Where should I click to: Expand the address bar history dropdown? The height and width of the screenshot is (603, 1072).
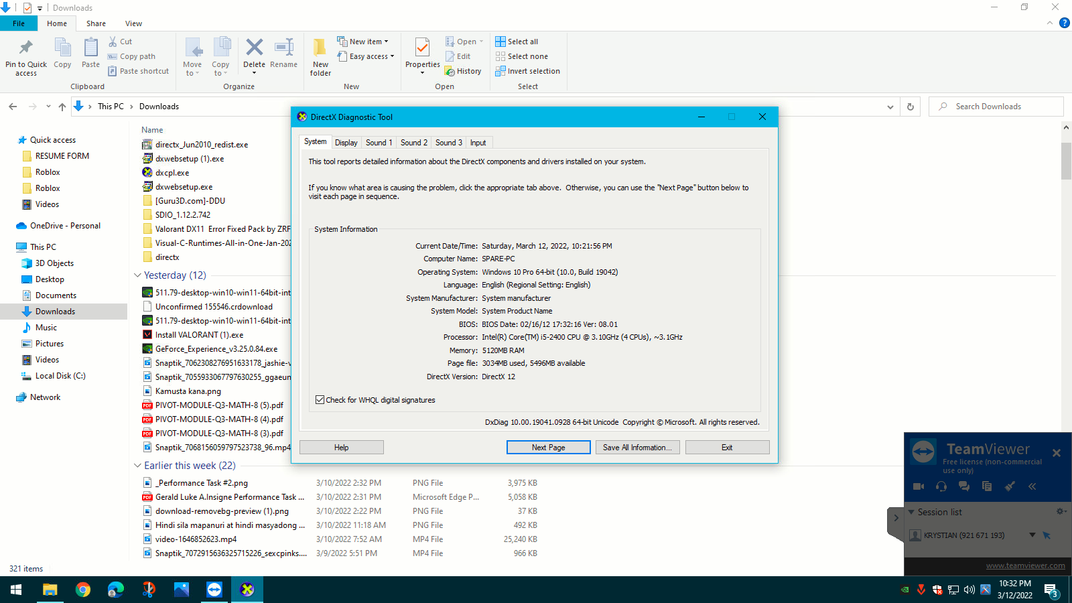tap(890, 107)
